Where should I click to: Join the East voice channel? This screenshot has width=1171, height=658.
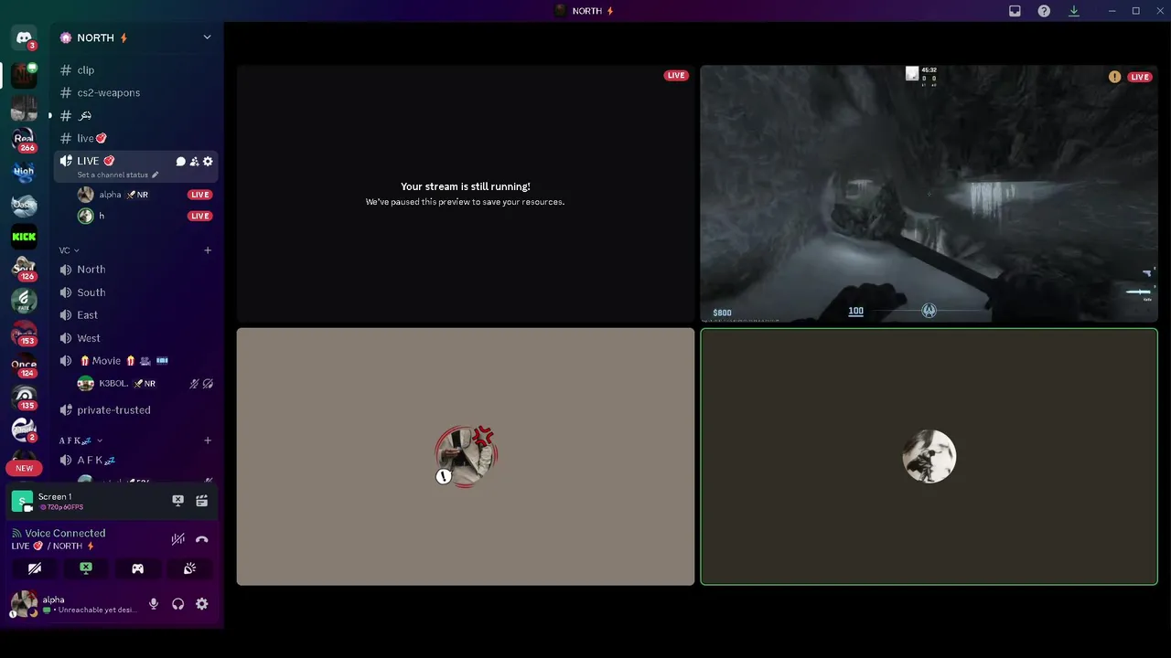pos(135,315)
